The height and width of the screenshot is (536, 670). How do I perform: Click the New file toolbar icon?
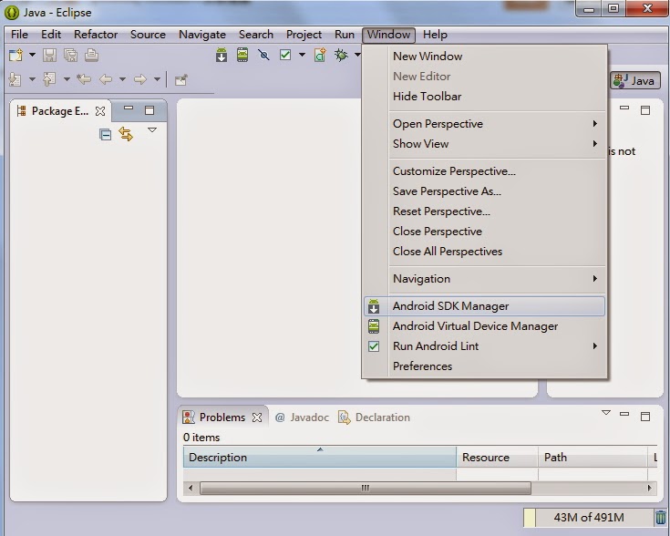tap(15, 55)
